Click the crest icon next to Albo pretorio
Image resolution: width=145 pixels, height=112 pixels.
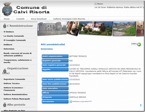click(x=5, y=105)
